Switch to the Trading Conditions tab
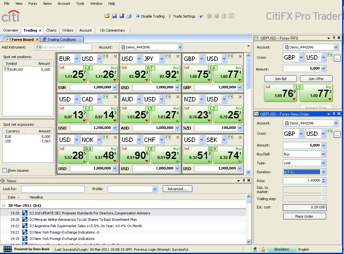 tap(62, 40)
